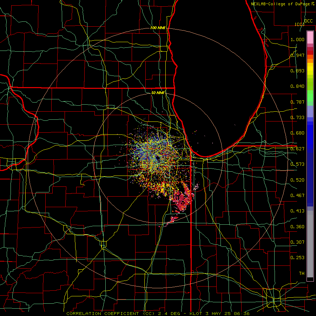Click the 0.520 legend value
The width and height of the screenshot is (316, 316).
pyautogui.click(x=297, y=180)
